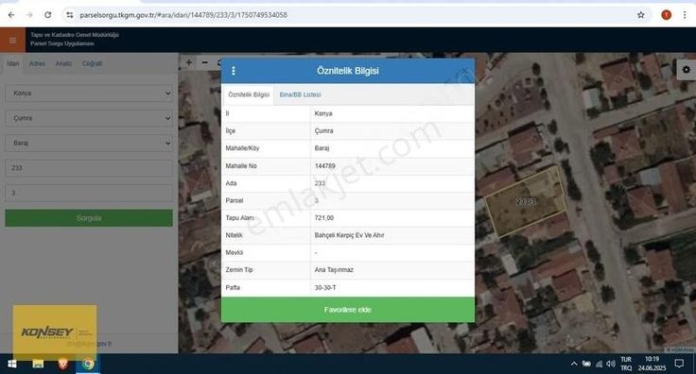Click the three-dot options icon in the dialog

pos(234,71)
